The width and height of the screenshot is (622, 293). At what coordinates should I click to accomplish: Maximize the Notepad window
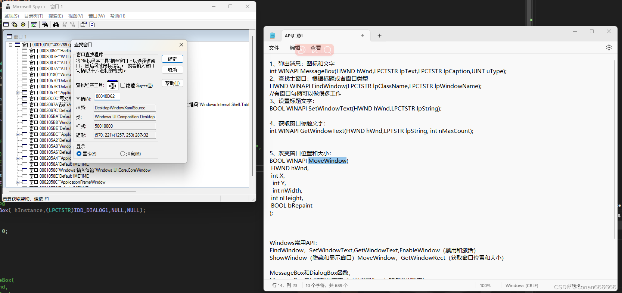(x=592, y=31)
